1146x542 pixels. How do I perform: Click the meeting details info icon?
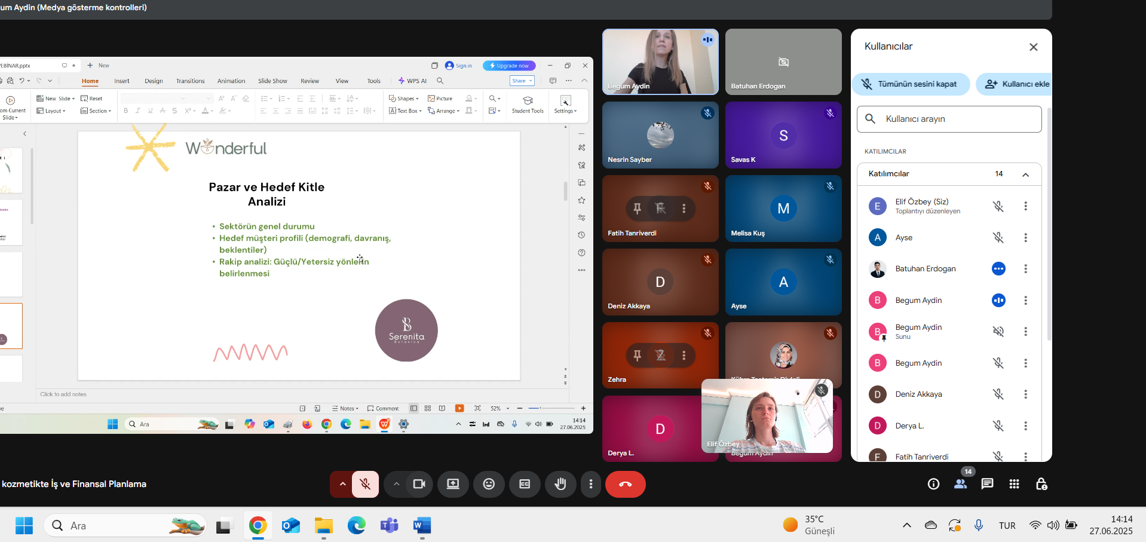coord(933,484)
